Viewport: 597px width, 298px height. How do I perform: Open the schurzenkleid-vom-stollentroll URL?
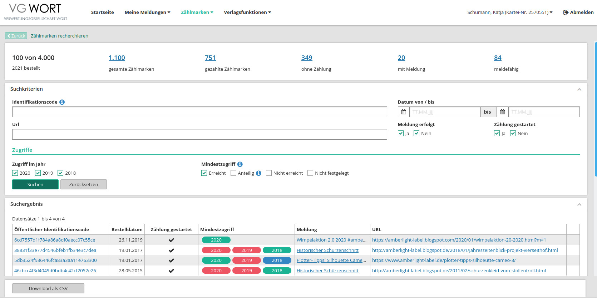pyautogui.click(x=459, y=270)
